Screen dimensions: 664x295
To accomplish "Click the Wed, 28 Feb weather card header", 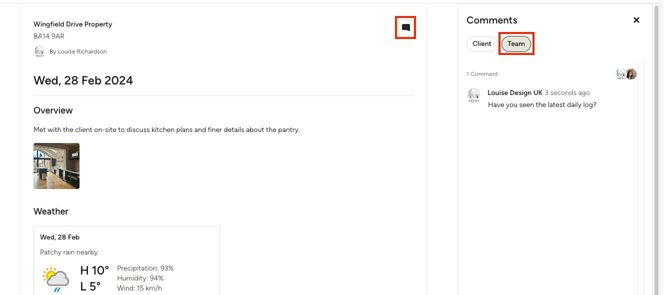I will tap(60, 237).
